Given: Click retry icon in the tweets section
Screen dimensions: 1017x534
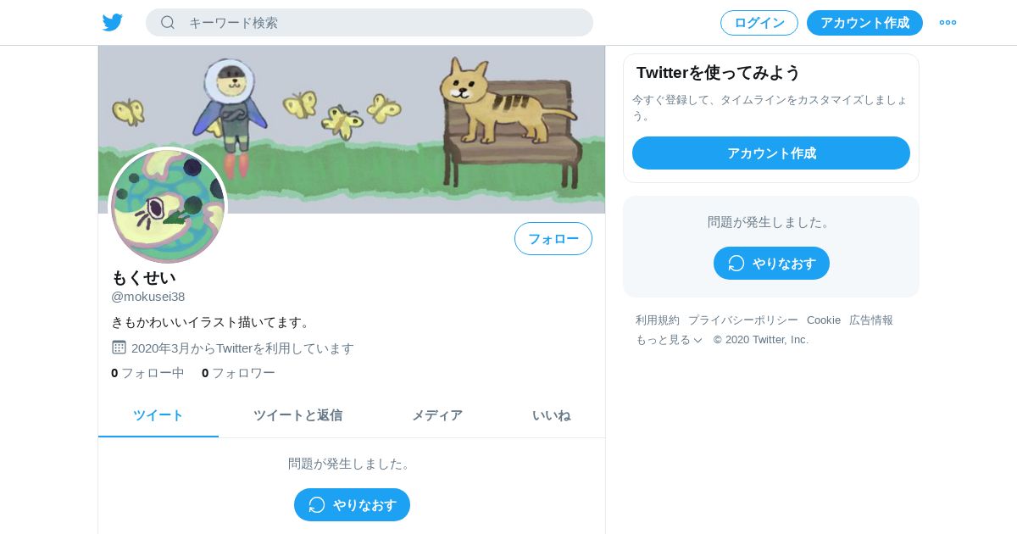Looking at the screenshot, I should point(317,504).
